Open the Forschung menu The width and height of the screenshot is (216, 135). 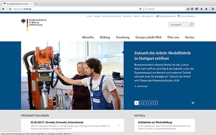123,37
